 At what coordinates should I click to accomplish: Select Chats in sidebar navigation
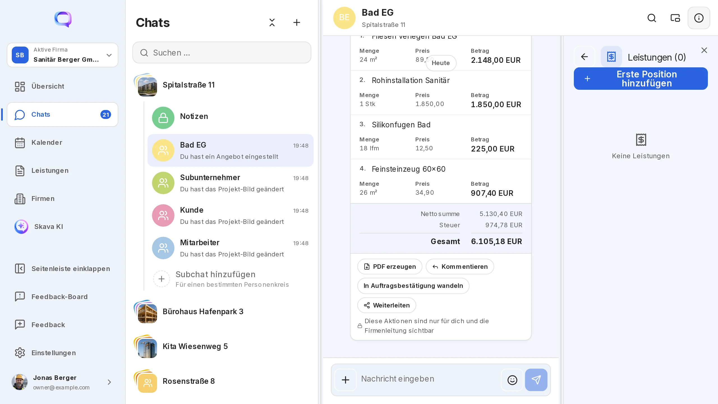[x=62, y=114]
